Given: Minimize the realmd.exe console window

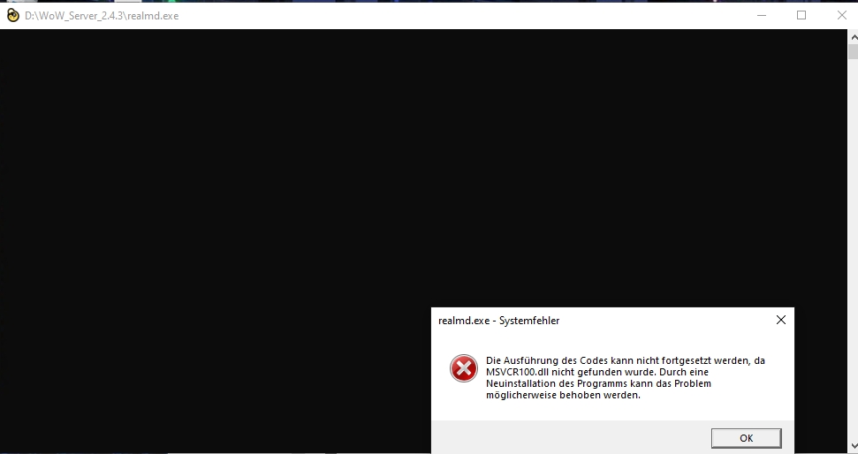Looking at the screenshot, I should pyautogui.click(x=761, y=15).
